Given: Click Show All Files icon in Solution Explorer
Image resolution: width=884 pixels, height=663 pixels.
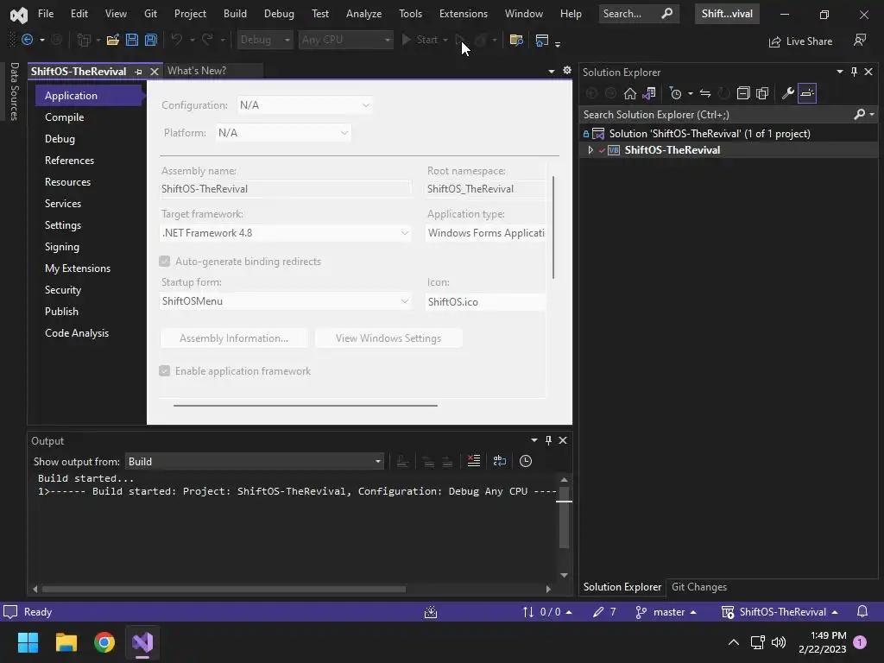Looking at the screenshot, I should [x=762, y=93].
